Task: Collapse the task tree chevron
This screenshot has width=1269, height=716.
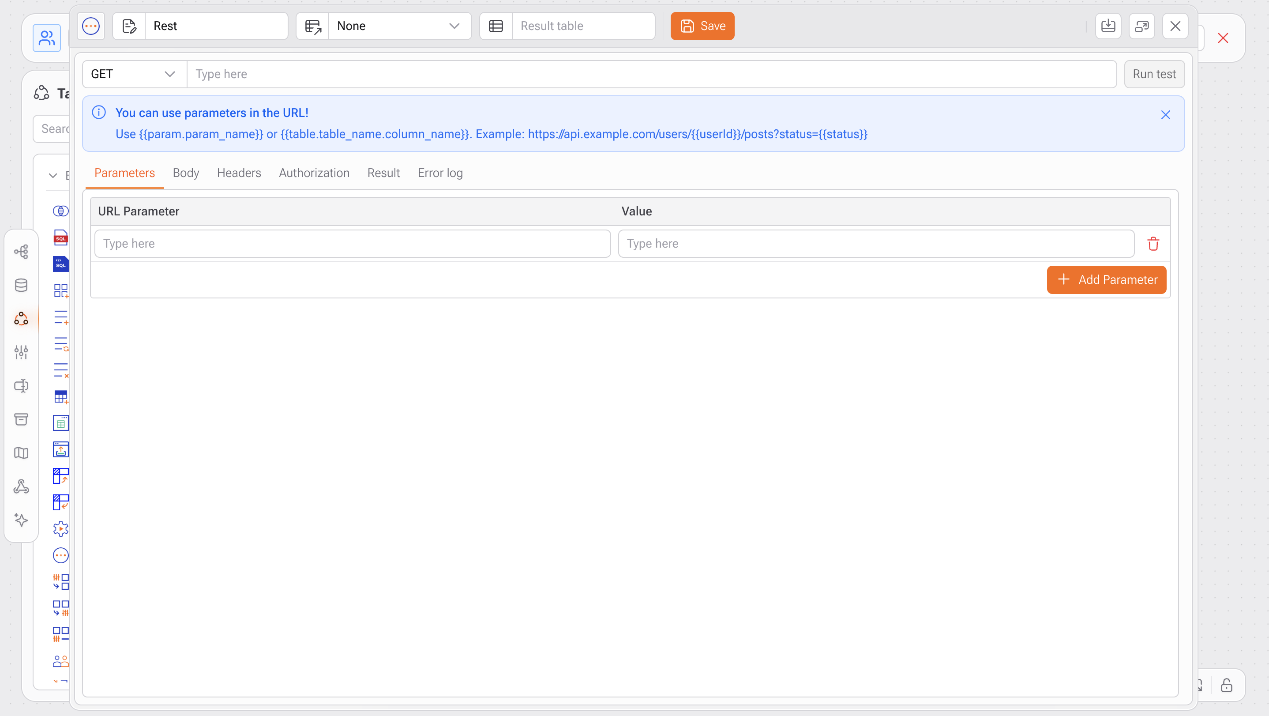Action: [x=53, y=175]
